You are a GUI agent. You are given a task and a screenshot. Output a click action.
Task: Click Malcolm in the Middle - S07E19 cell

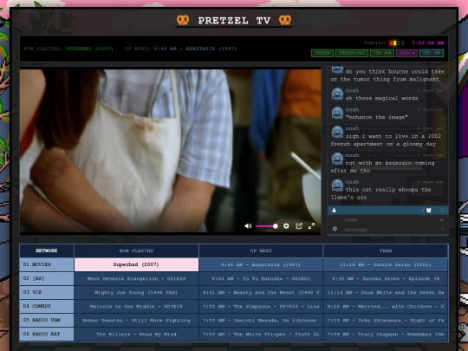click(x=136, y=306)
